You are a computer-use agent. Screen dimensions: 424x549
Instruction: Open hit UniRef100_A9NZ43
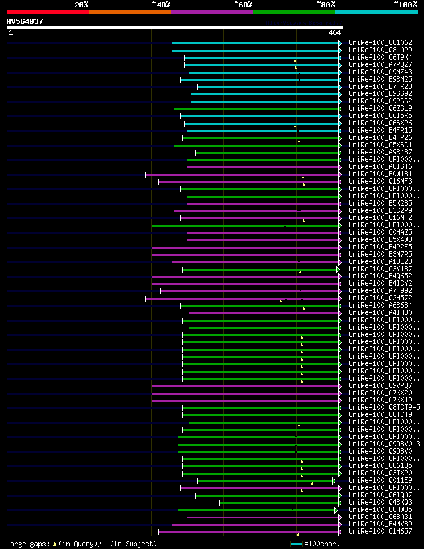[x=380, y=72]
